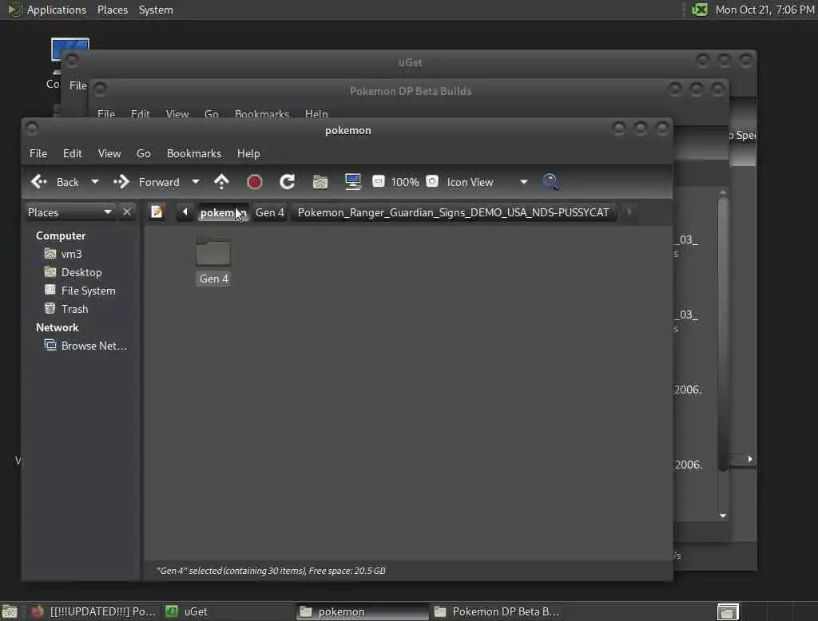This screenshot has width=818, height=621.
Task: Close the Places sidebar with X
Action: (x=127, y=212)
